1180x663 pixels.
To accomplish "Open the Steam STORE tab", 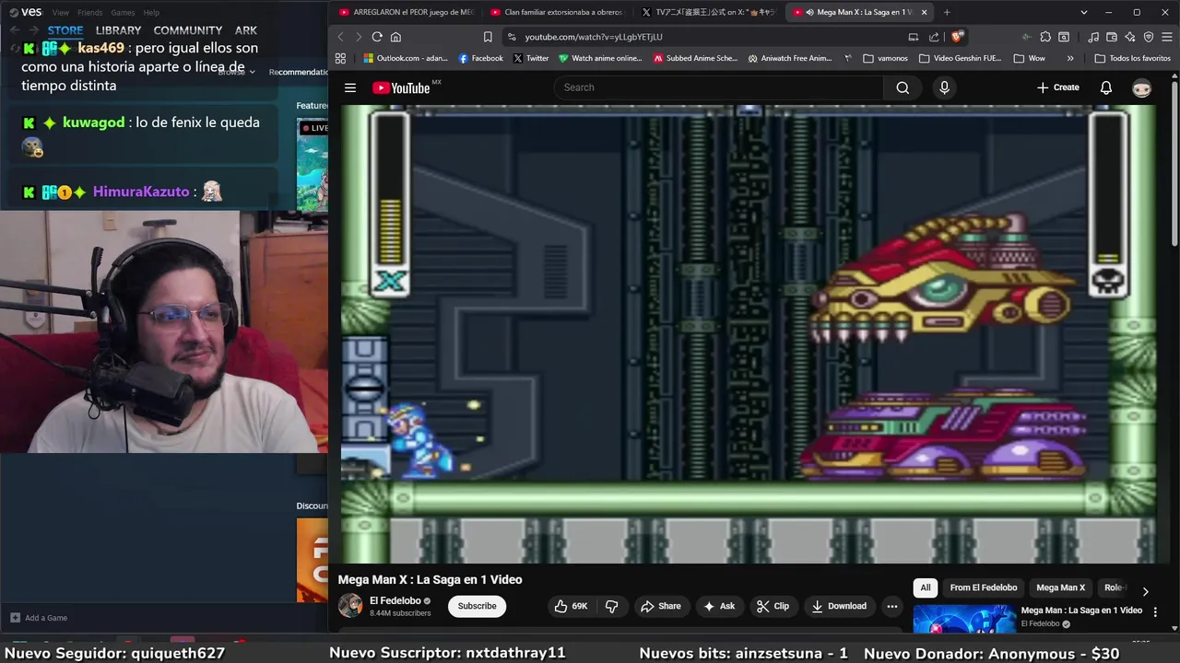I will pos(65,30).
